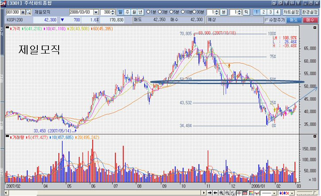Image resolution: width=321 pixels, height=196 pixels.
Task: Click the date field 2008/03/03
Action: [81, 12]
